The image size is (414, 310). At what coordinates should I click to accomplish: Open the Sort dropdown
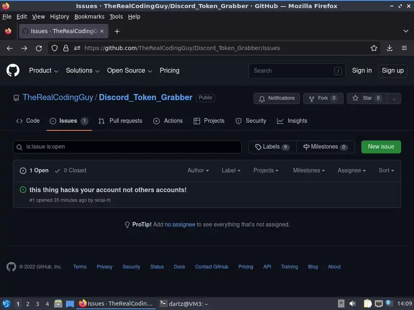coord(386,171)
